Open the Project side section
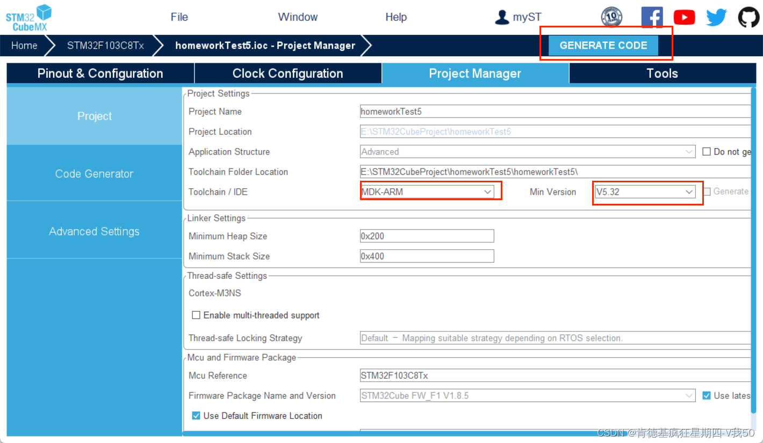The image size is (763, 443). pyautogui.click(x=95, y=116)
